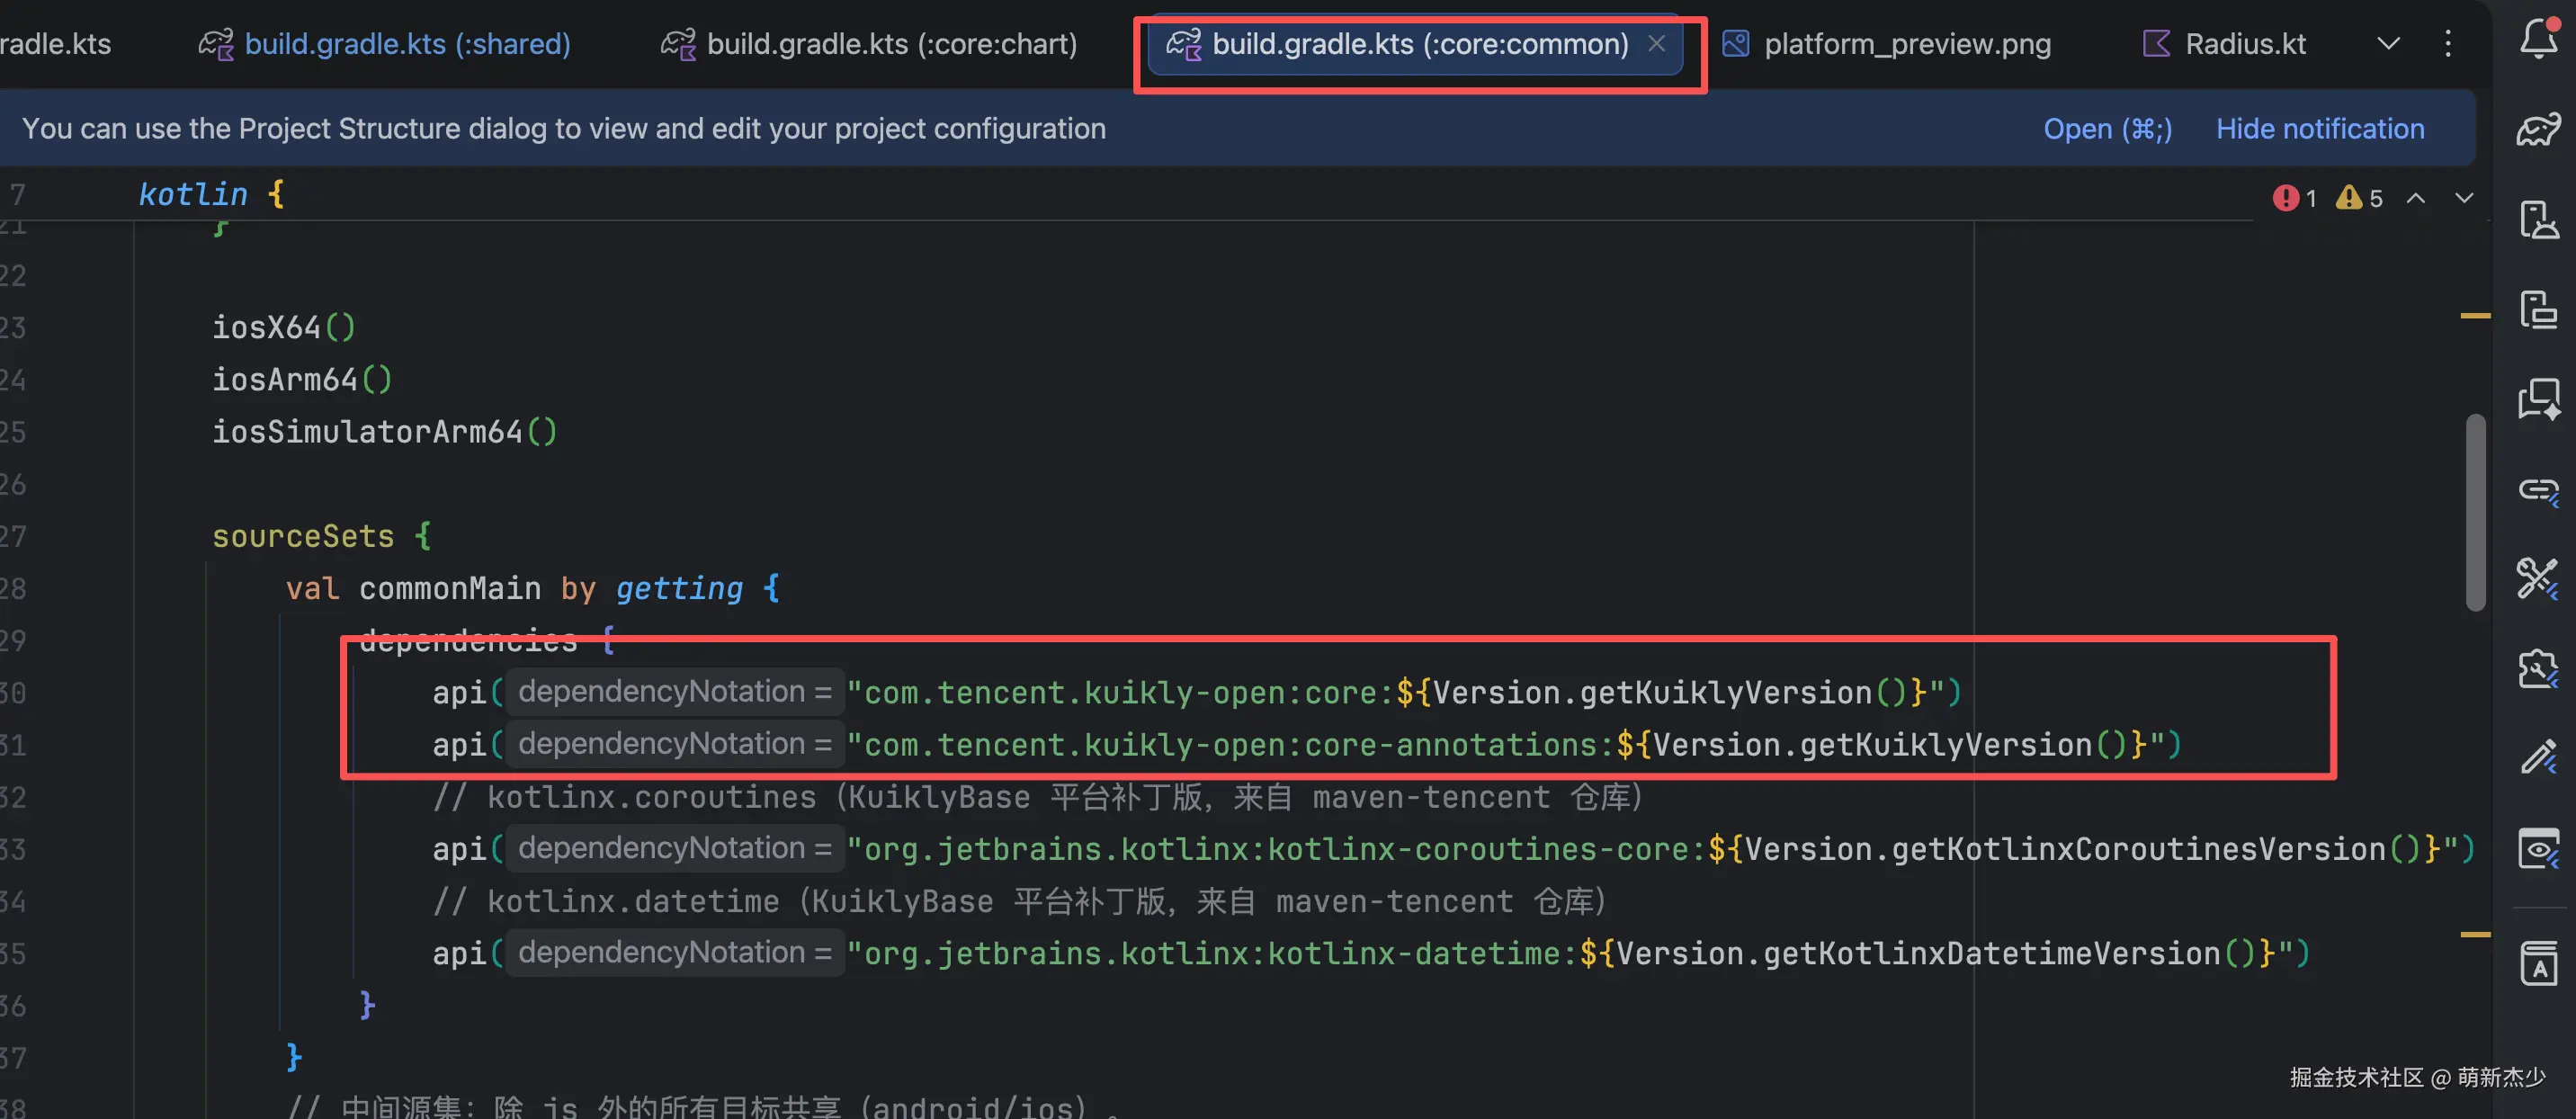Open the eye inspector tool window icon
Viewport: 2576px width, 1119px height.
pyautogui.click(x=2538, y=848)
